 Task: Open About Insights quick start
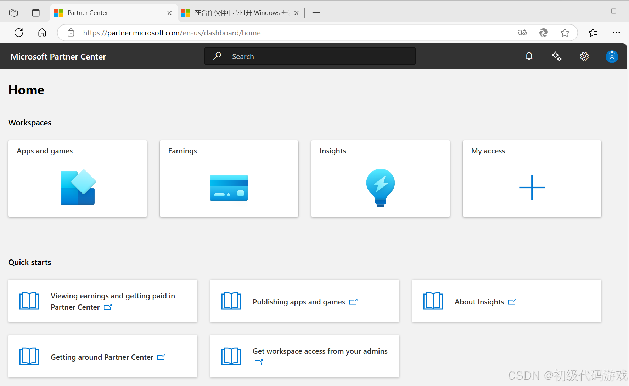(x=507, y=301)
